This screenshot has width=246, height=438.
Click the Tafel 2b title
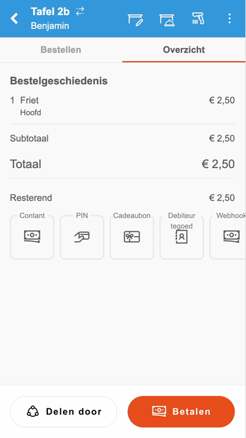pyautogui.click(x=50, y=12)
